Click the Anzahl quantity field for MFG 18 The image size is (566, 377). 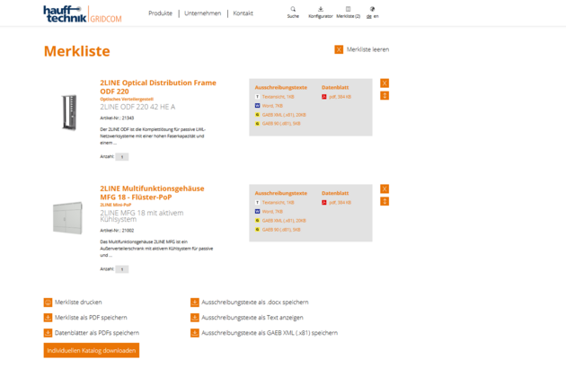(122, 269)
